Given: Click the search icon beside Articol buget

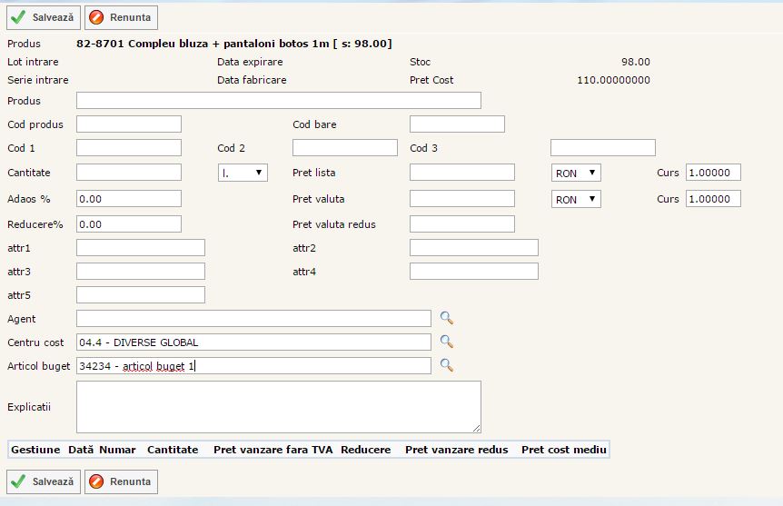Looking at the screenshot, I should coord(446,365).
